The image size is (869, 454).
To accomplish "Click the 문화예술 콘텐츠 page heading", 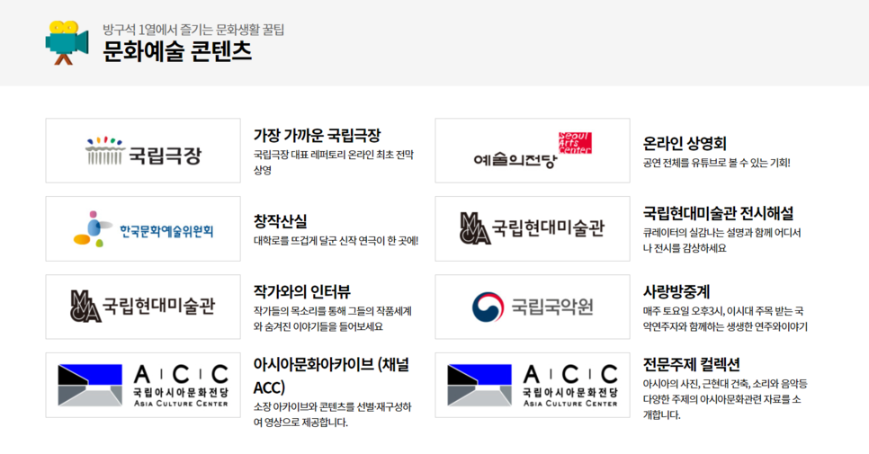I will coord(177,51).
